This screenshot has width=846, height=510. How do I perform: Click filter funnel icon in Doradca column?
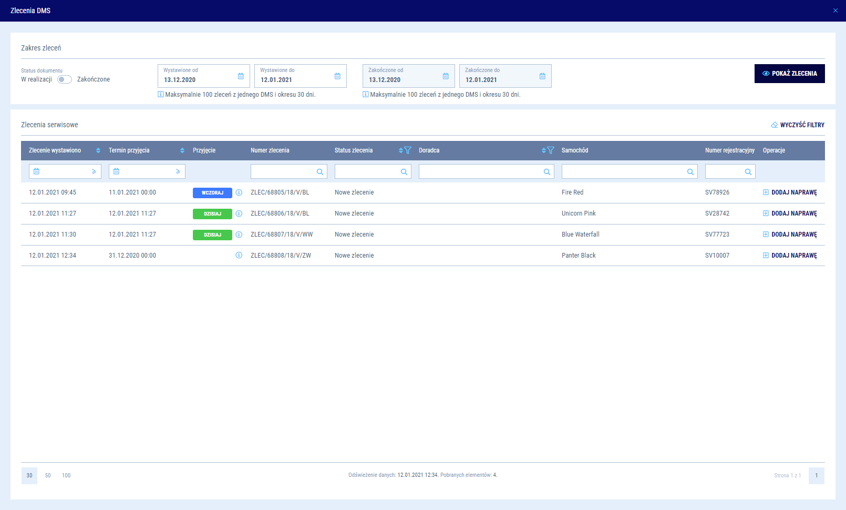[551, 150]
